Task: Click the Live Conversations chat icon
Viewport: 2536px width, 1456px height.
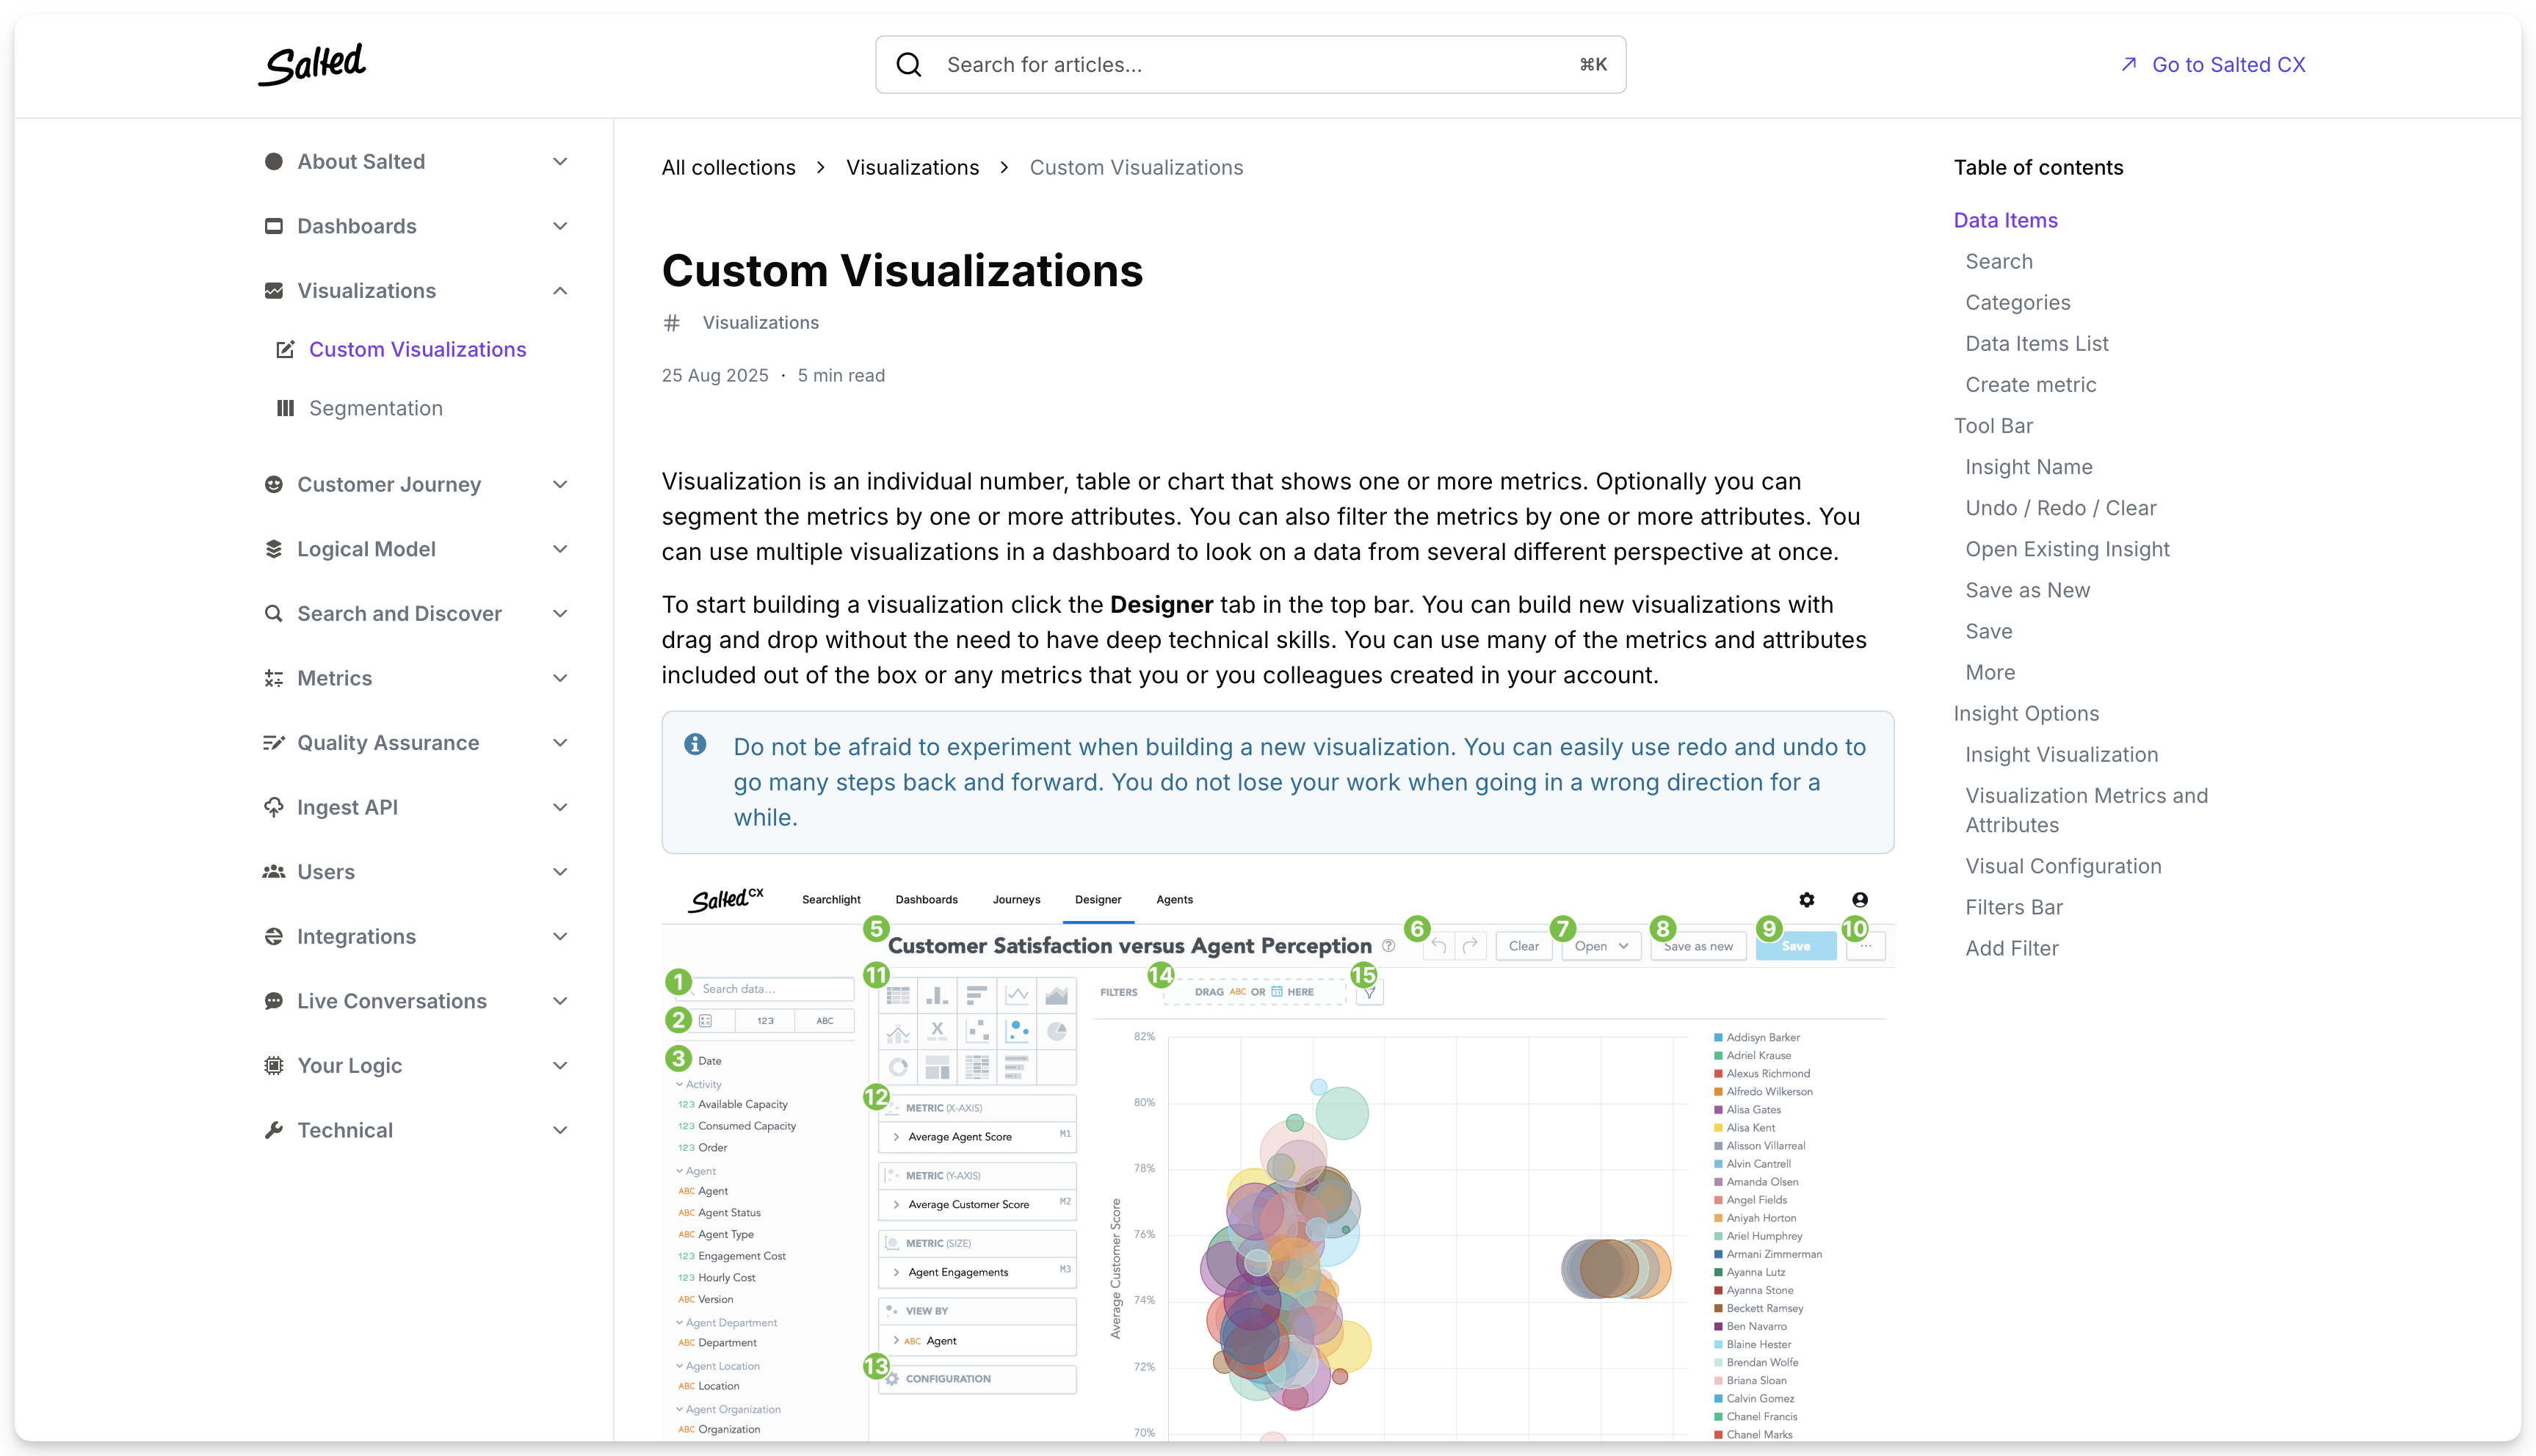Action: (273, 1001)
